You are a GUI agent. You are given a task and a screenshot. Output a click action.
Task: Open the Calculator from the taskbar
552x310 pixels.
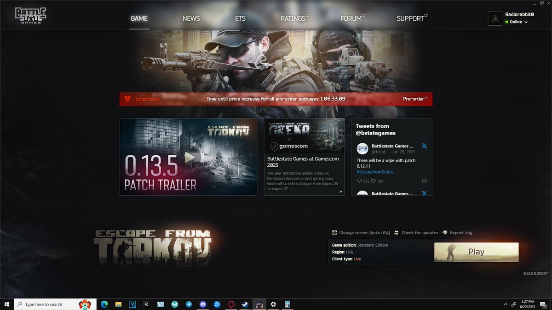(x=287, y=304)
